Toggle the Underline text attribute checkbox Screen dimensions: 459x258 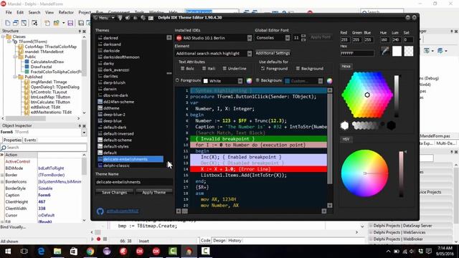coord(224,69)
